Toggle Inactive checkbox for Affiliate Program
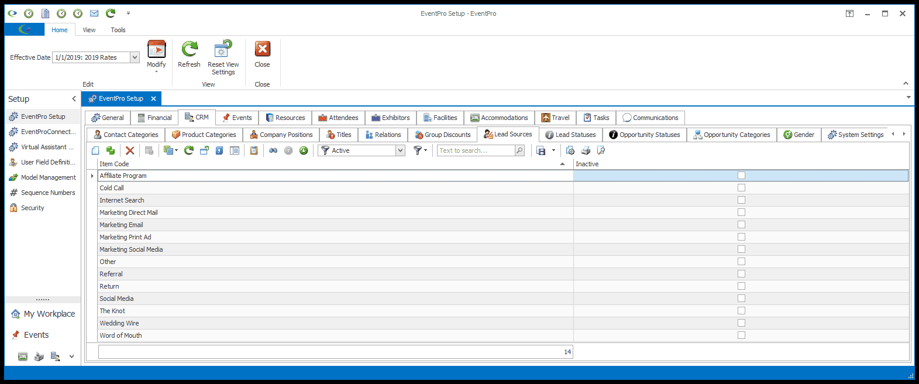 tap(741, 176)
